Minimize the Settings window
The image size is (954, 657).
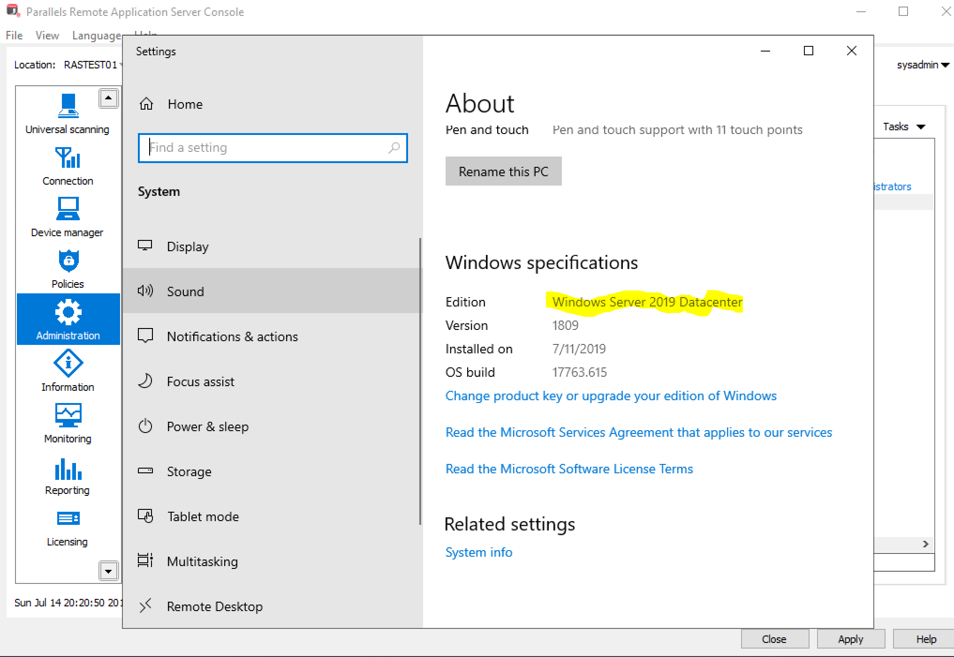(765, 51)
